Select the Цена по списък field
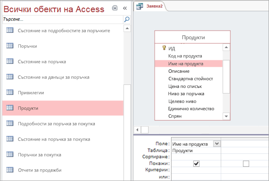The image size is (269, 181). (189, 86)
